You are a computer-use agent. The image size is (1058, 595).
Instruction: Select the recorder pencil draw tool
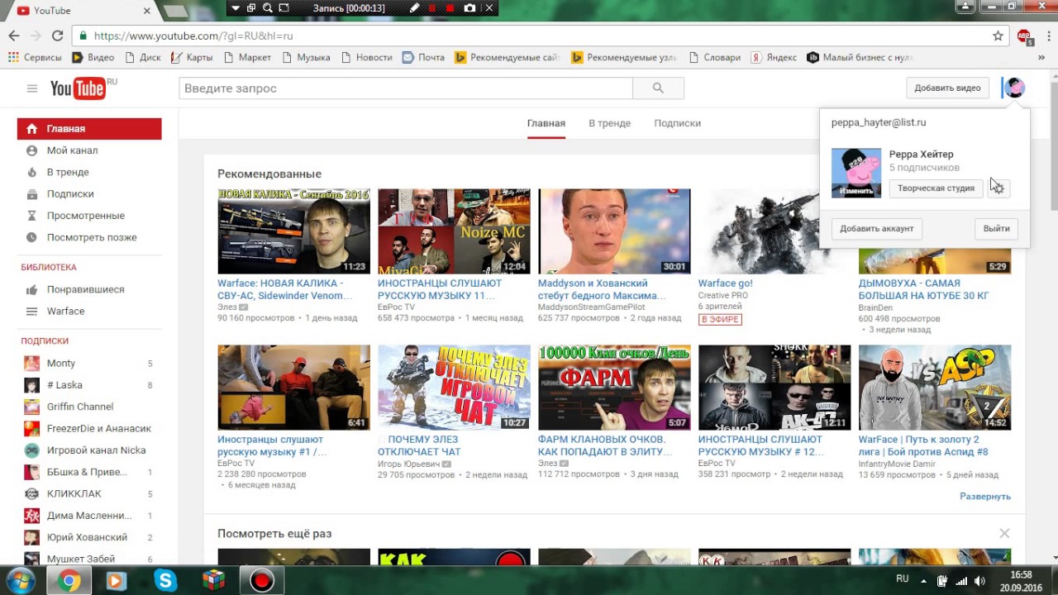[x=414, y=8]
